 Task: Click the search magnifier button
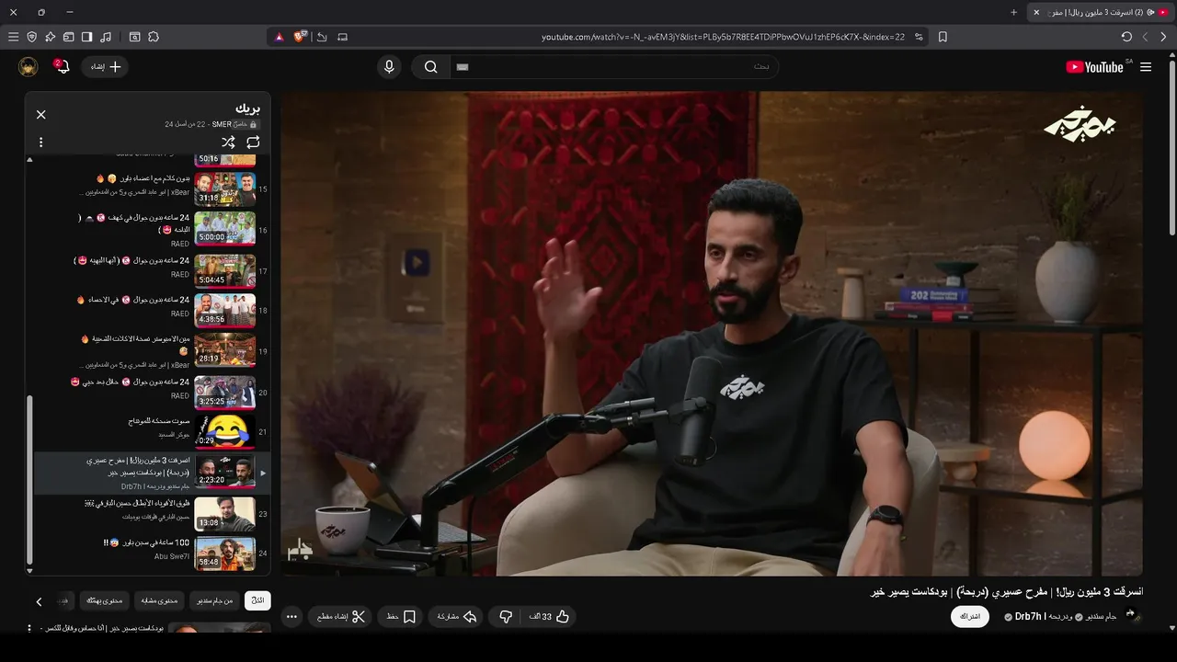430,66
